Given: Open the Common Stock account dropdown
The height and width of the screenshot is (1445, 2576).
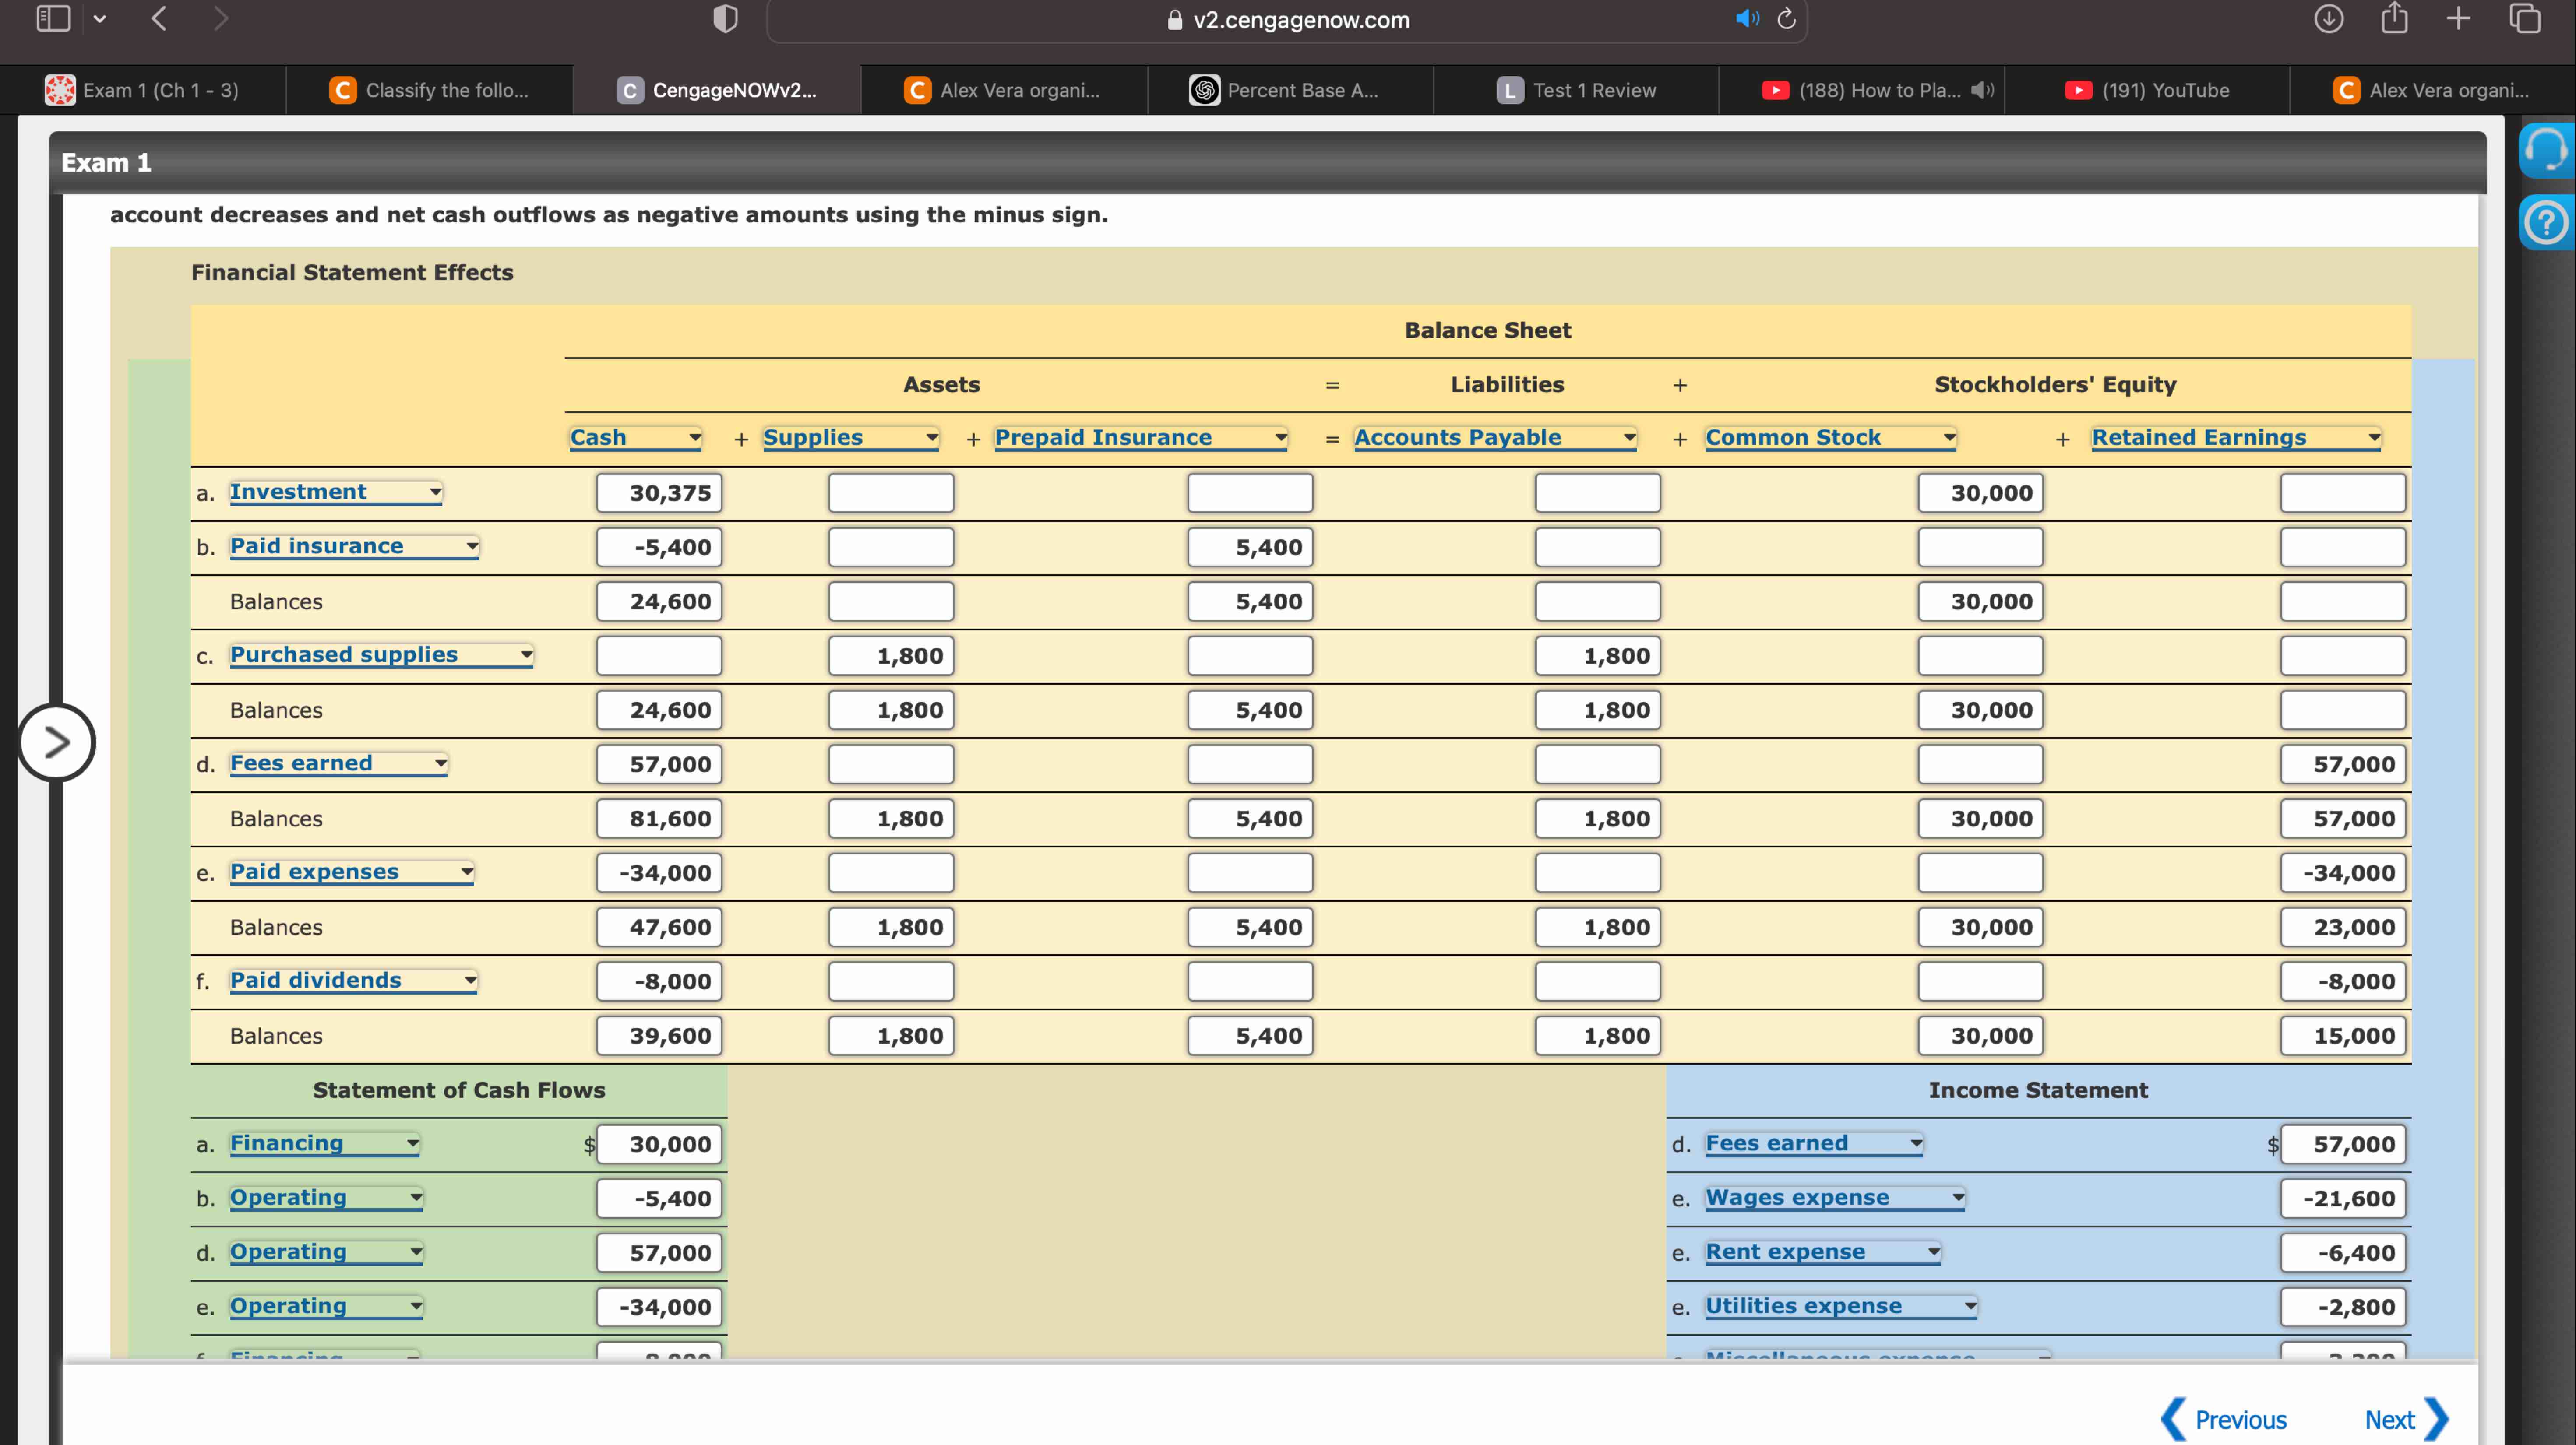Looking at the screenshot, I should coord(1831,438).
